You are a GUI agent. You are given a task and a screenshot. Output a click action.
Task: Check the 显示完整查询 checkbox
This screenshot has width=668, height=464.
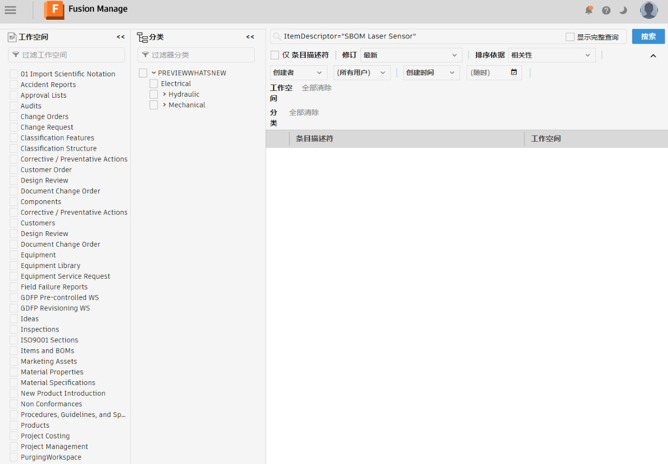[570, 37]
